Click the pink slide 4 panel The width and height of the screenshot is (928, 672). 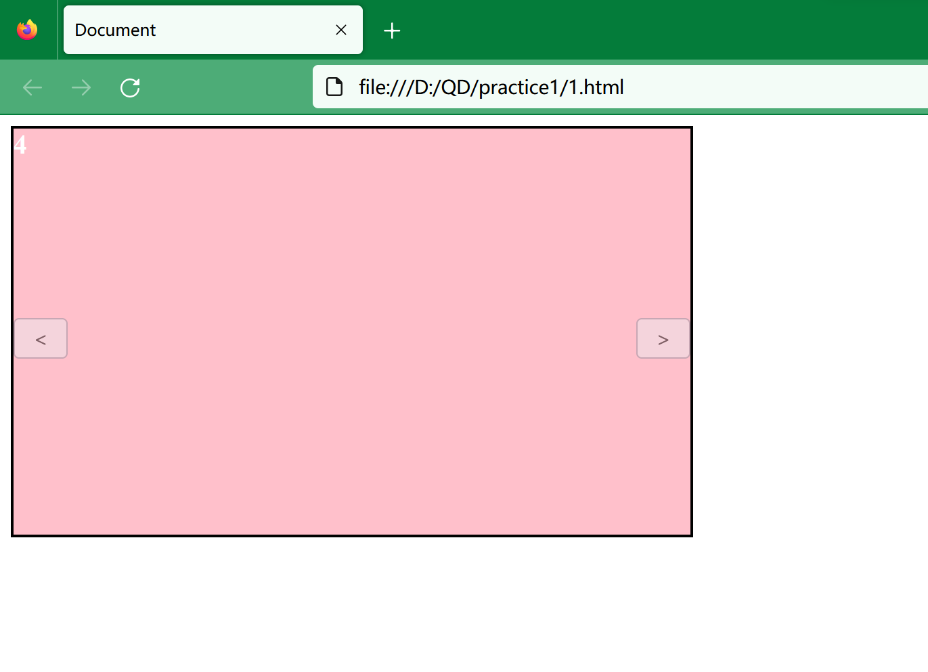point(352,332)
